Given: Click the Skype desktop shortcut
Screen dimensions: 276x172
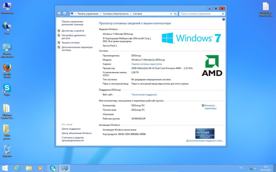Looking at the screenshot, I should coord(7,88).
